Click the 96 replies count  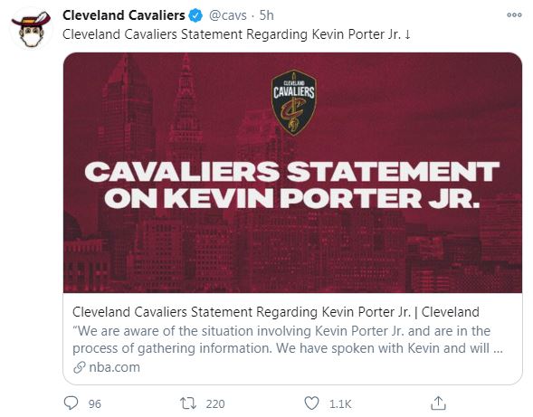(x=94, y=403)
